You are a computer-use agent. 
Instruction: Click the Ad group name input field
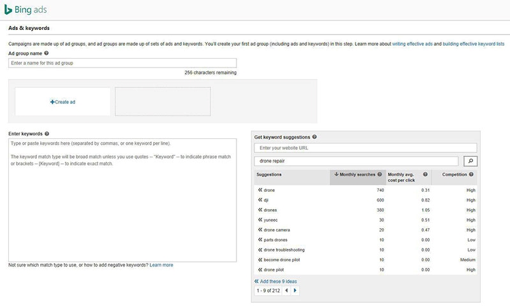(122, 63)
